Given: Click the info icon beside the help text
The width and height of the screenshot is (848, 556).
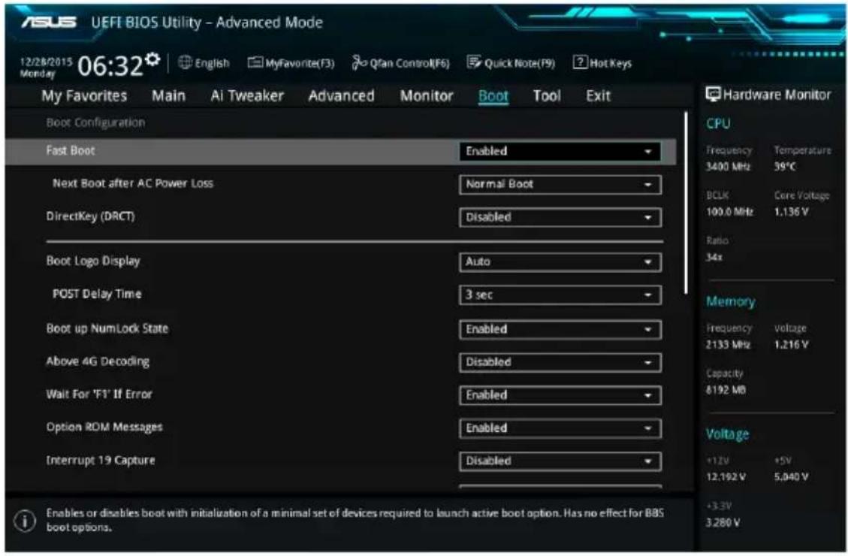Looking at the screenshot, I should [x=25, y=521].
